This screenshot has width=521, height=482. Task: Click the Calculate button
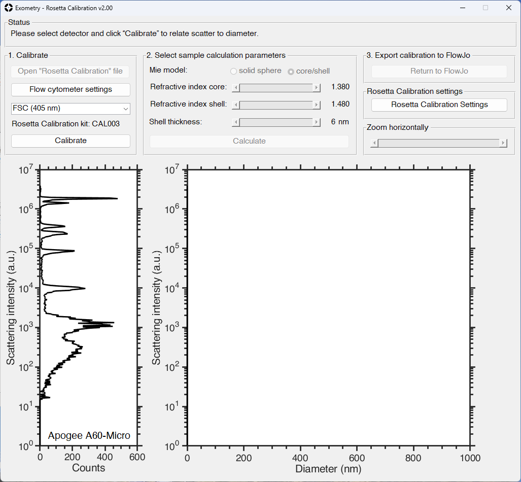(249, 141)
